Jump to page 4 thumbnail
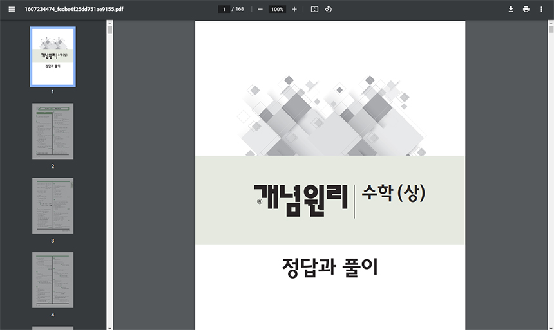Viewport: 554px width, 330px height. coord(53,280)
